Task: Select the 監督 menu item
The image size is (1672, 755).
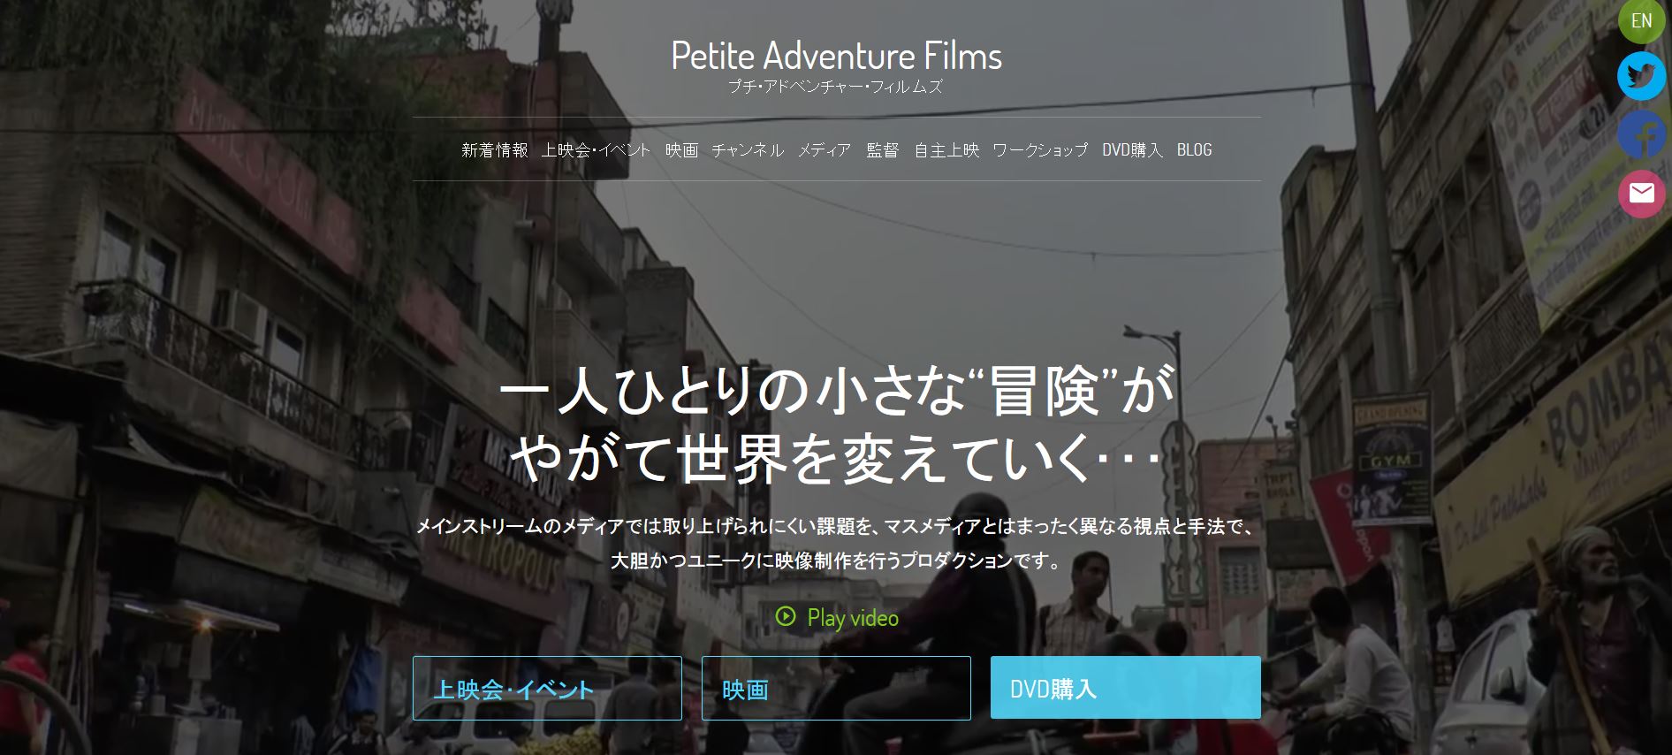Action: pyautogui.click(x=882, y=150)
